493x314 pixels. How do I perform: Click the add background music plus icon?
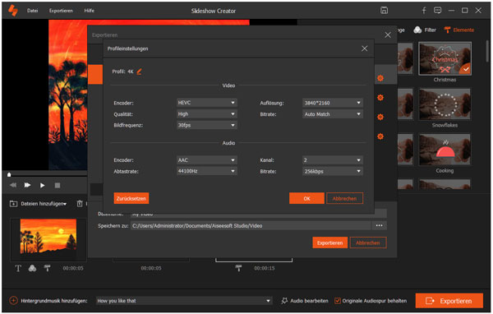[13, 301]
